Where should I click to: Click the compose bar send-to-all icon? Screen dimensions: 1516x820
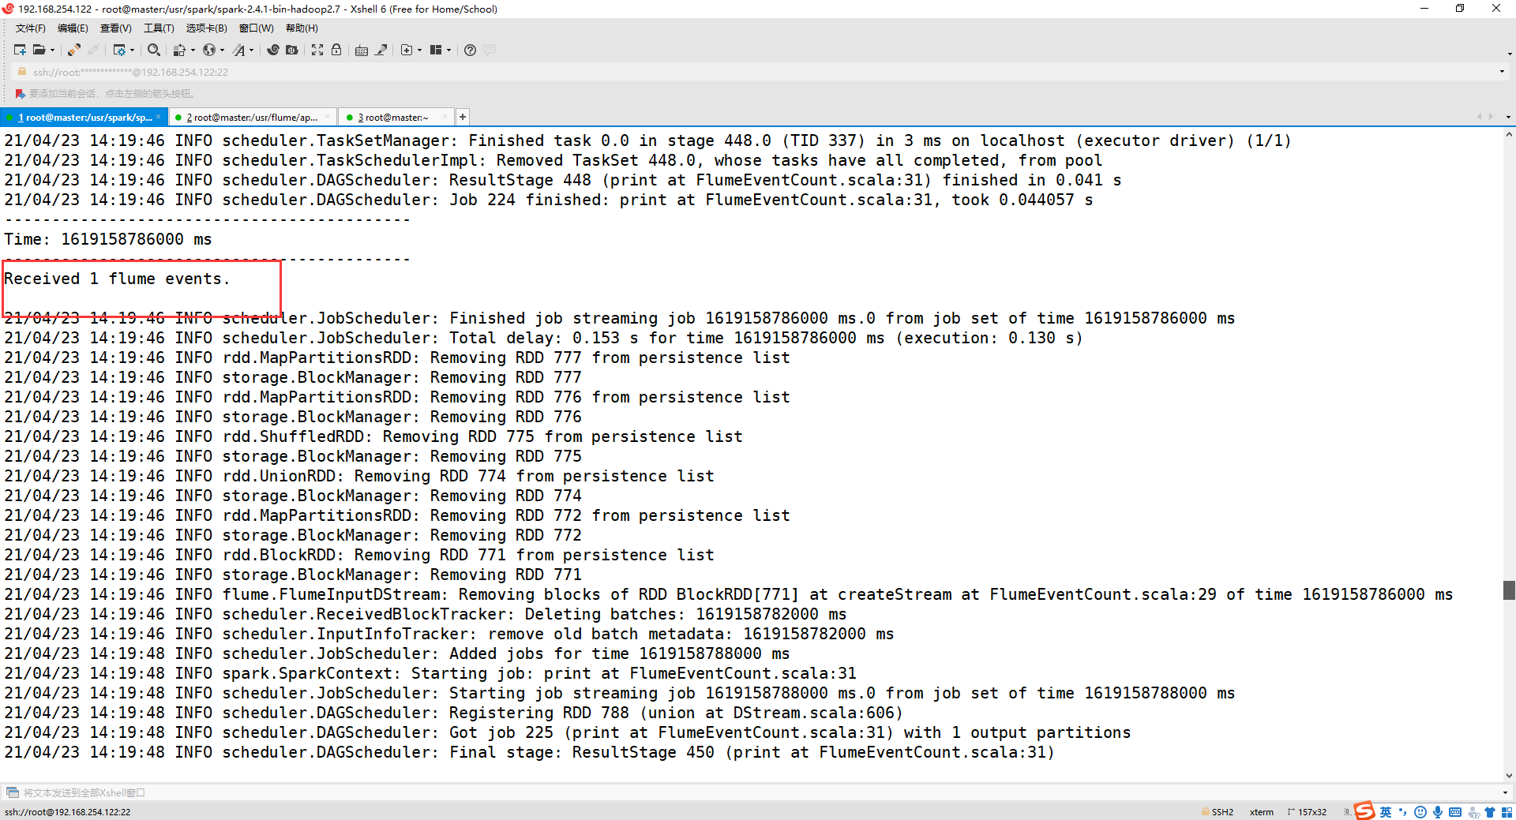tap(13, 792)
